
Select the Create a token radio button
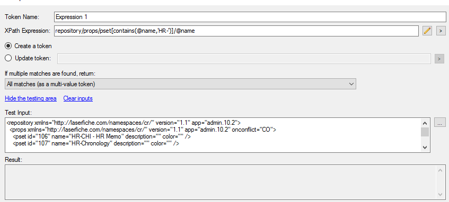tap(8, 45)
